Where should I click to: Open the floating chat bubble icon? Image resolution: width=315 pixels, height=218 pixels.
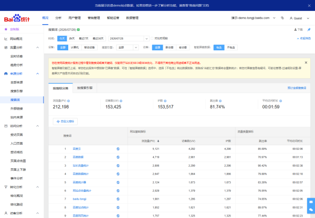click(x=311, y=210)
